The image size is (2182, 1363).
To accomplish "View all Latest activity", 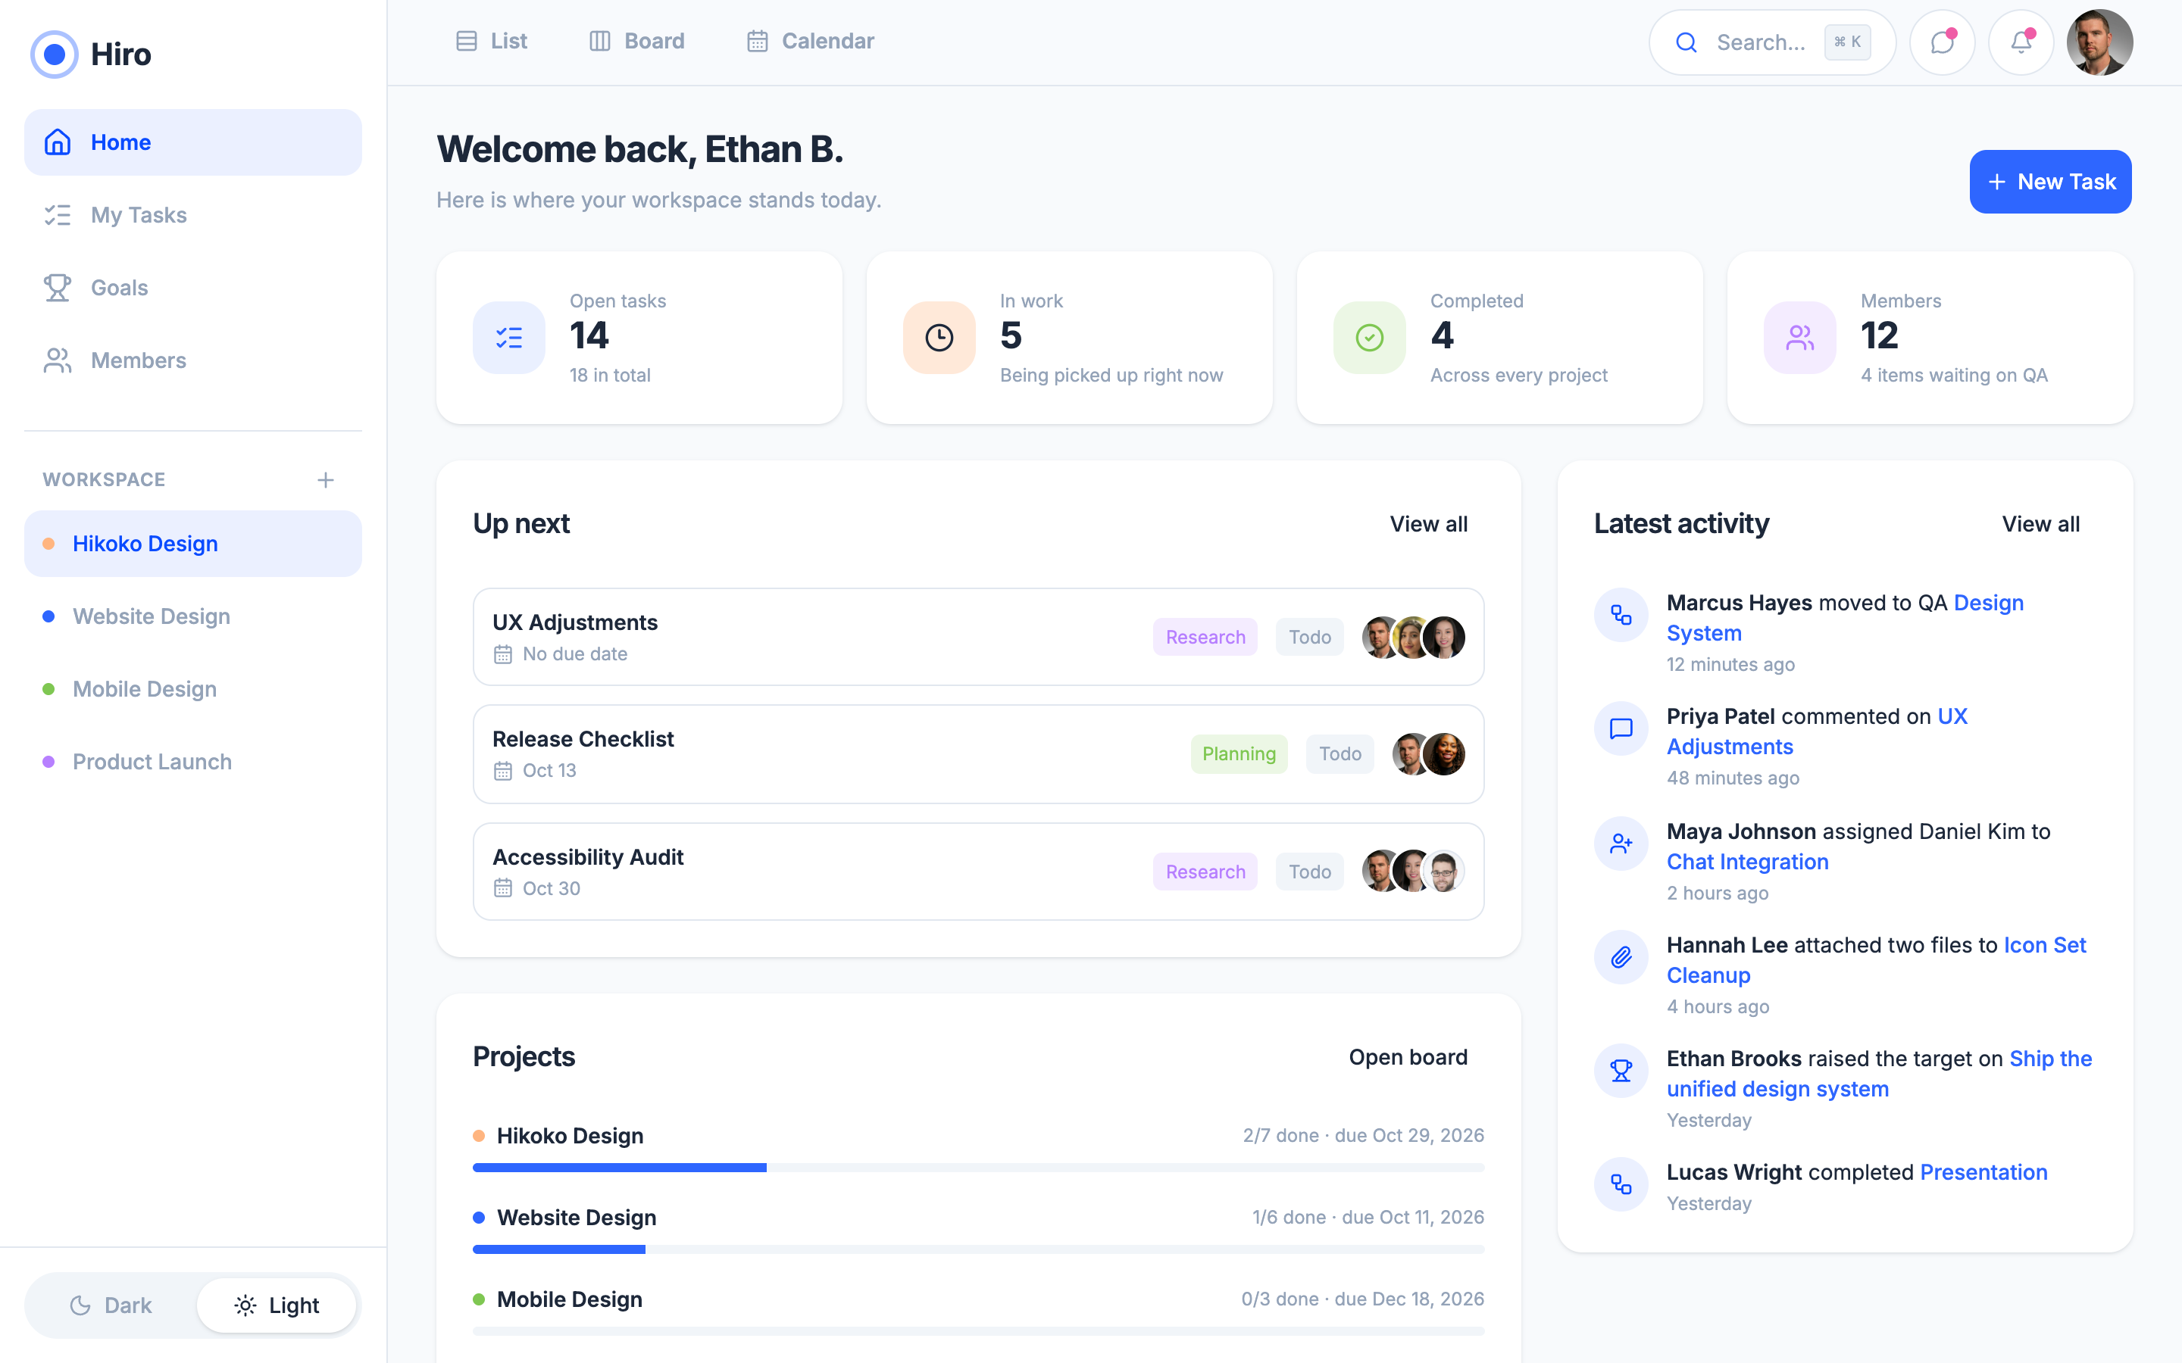I will (2040, 524).
